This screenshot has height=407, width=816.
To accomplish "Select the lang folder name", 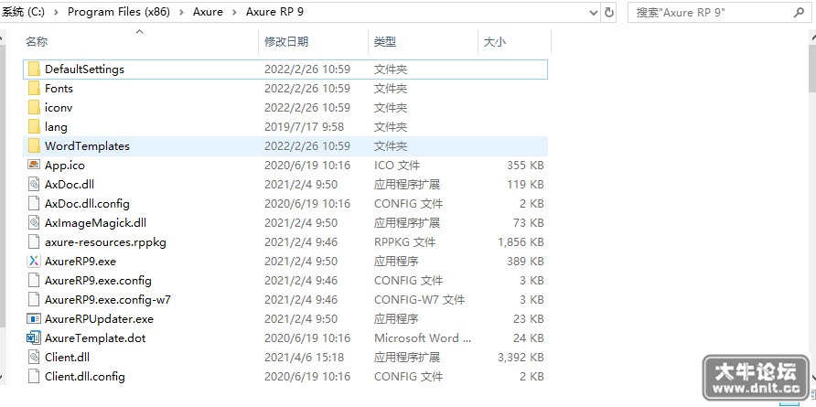I will (56, 127).
